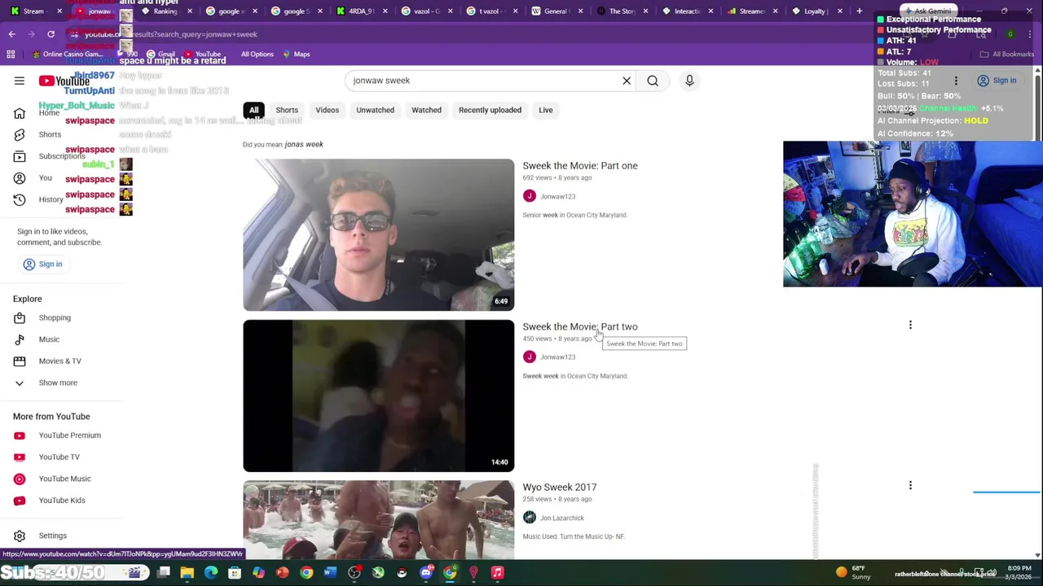Open YouTube Settings from the sidebar

(x=52, y=536)
